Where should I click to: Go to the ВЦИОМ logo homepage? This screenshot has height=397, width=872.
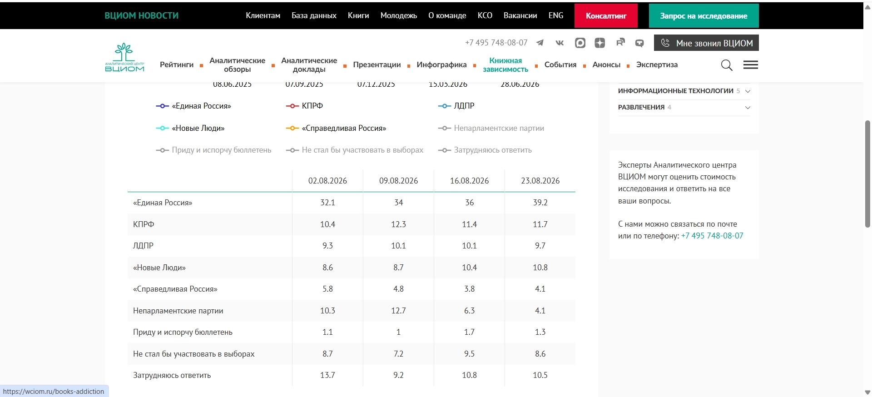click(x=124, y=57)
